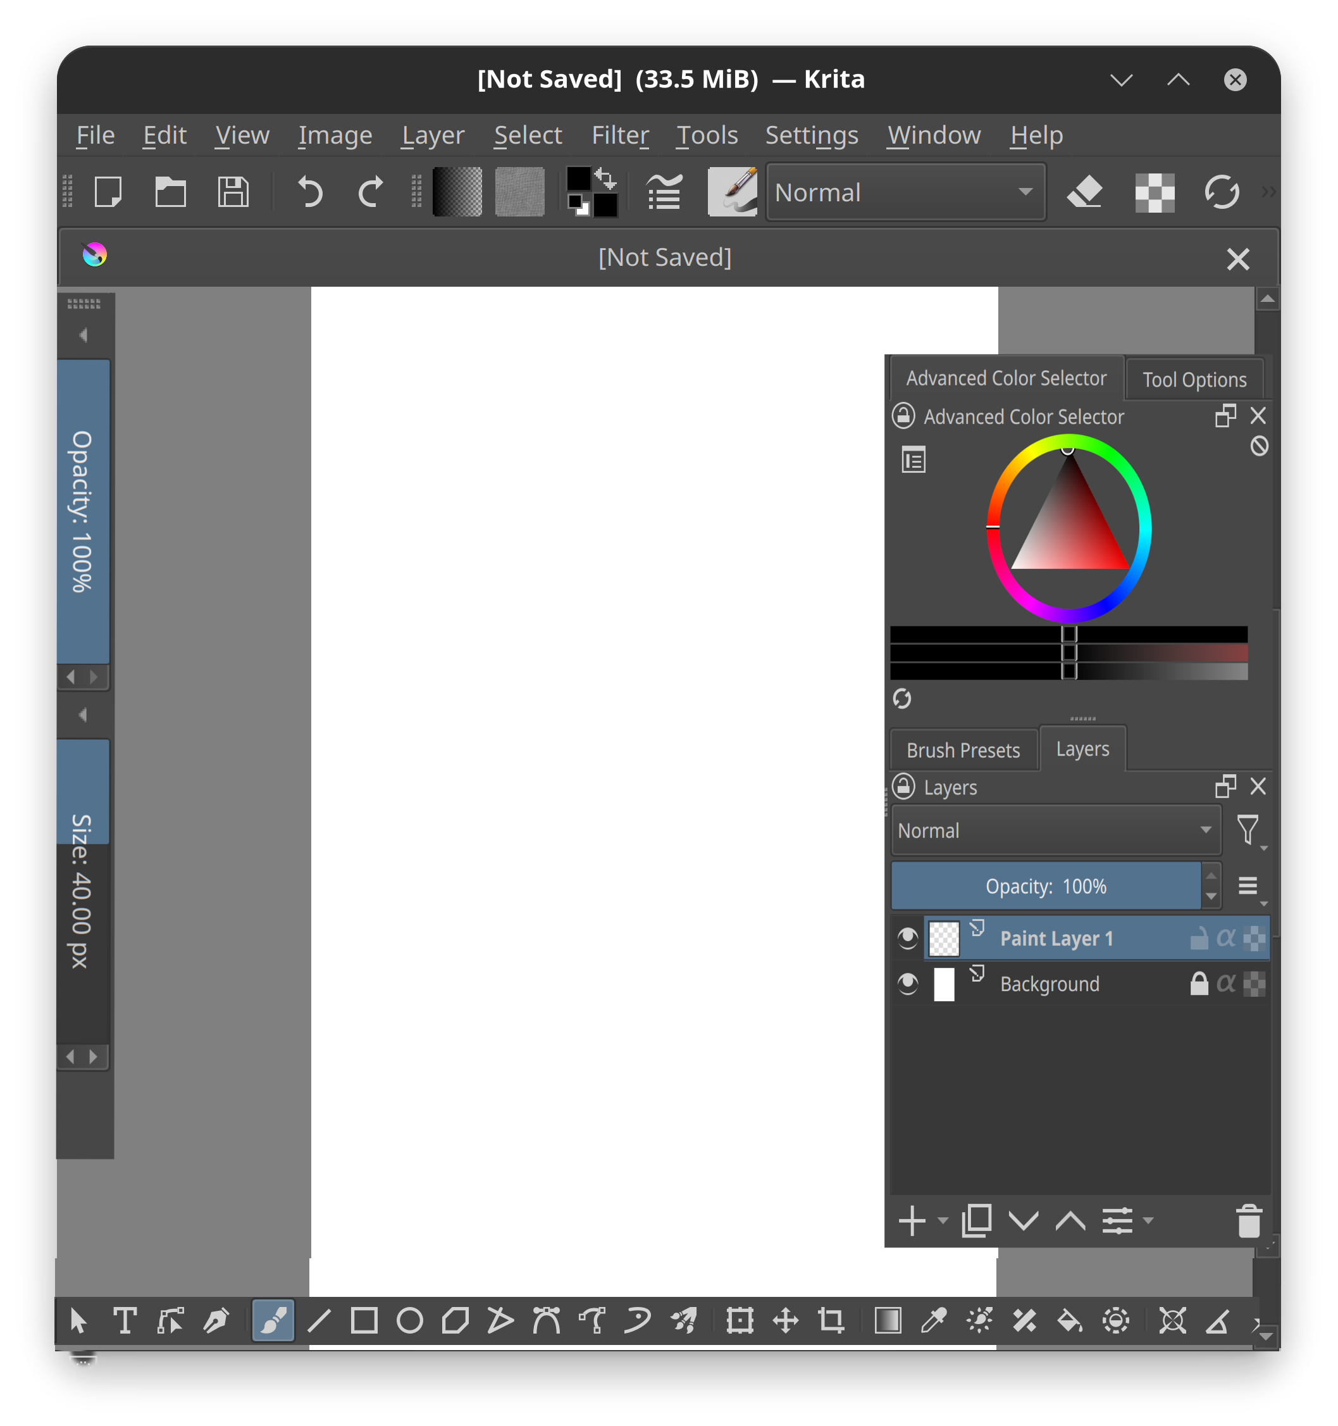The image size is (1338, 1426).
Task: Toggle eraser mode in the toolbar
Action: point(1084,192)
